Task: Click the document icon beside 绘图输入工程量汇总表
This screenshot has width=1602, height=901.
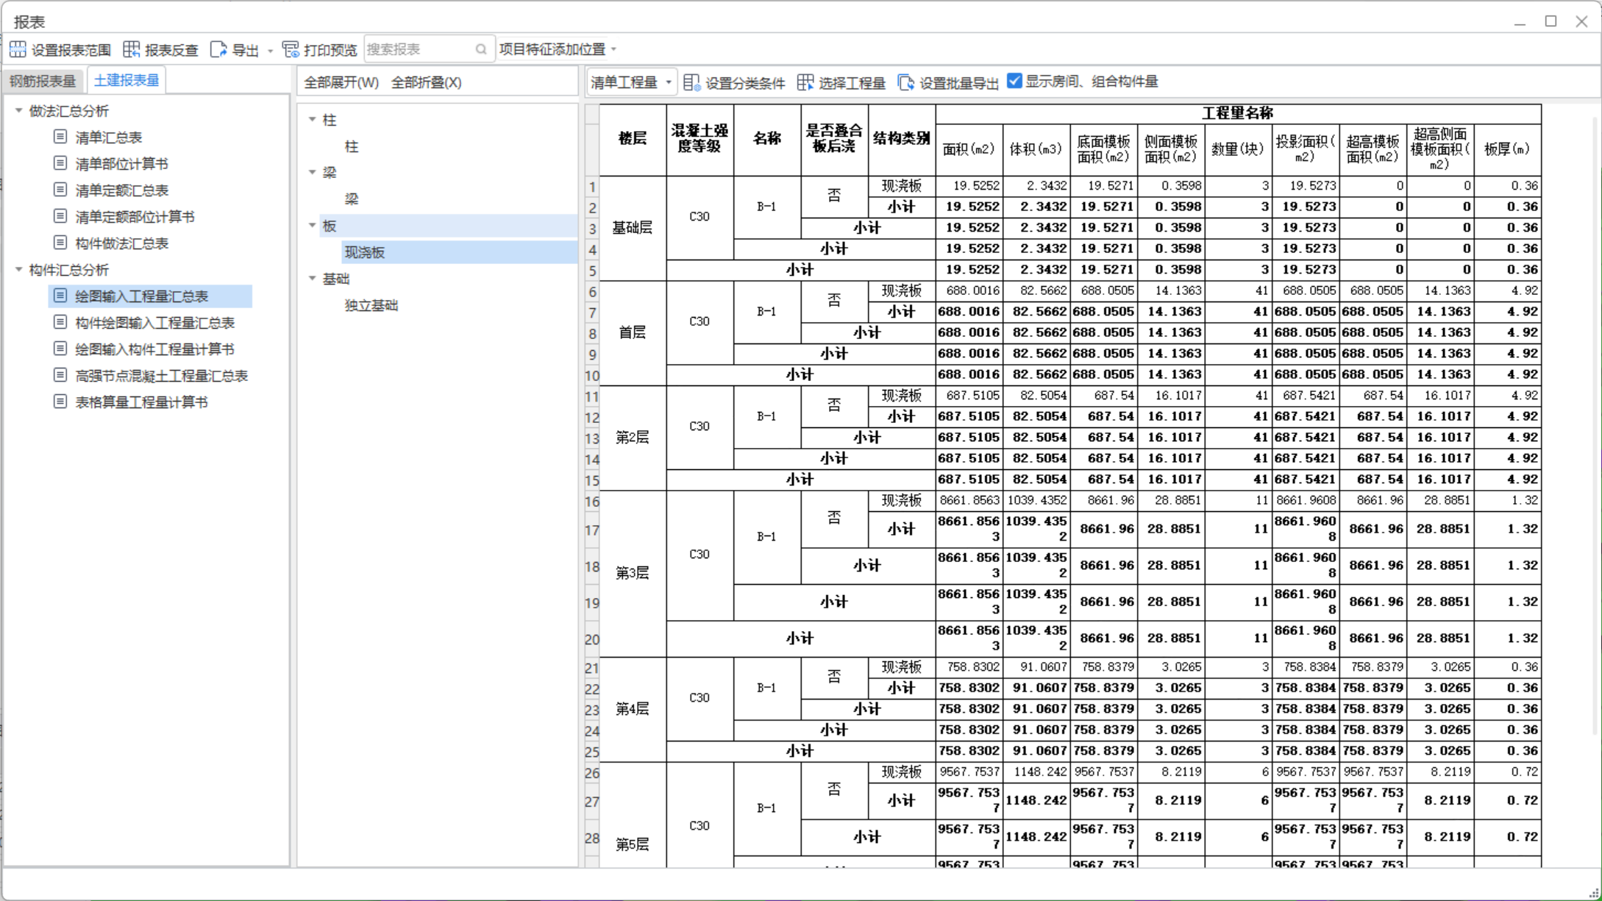Action: (x=60, y=296)
